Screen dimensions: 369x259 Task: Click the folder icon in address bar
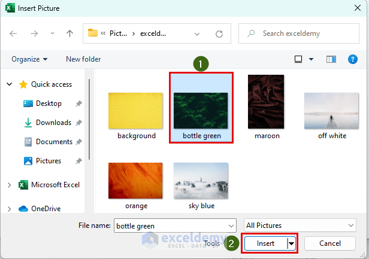pyautogui.click(x=93, y=33)
